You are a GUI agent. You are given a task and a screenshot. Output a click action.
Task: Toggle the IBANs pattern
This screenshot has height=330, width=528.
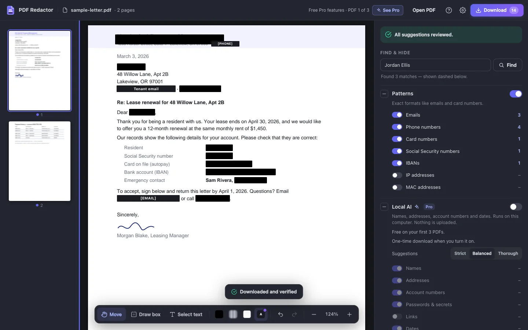point(397,163)
